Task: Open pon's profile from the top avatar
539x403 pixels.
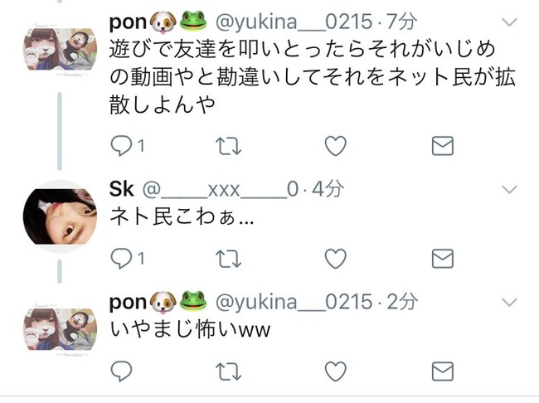Action: pyautogui.click(x=60, y=49)
